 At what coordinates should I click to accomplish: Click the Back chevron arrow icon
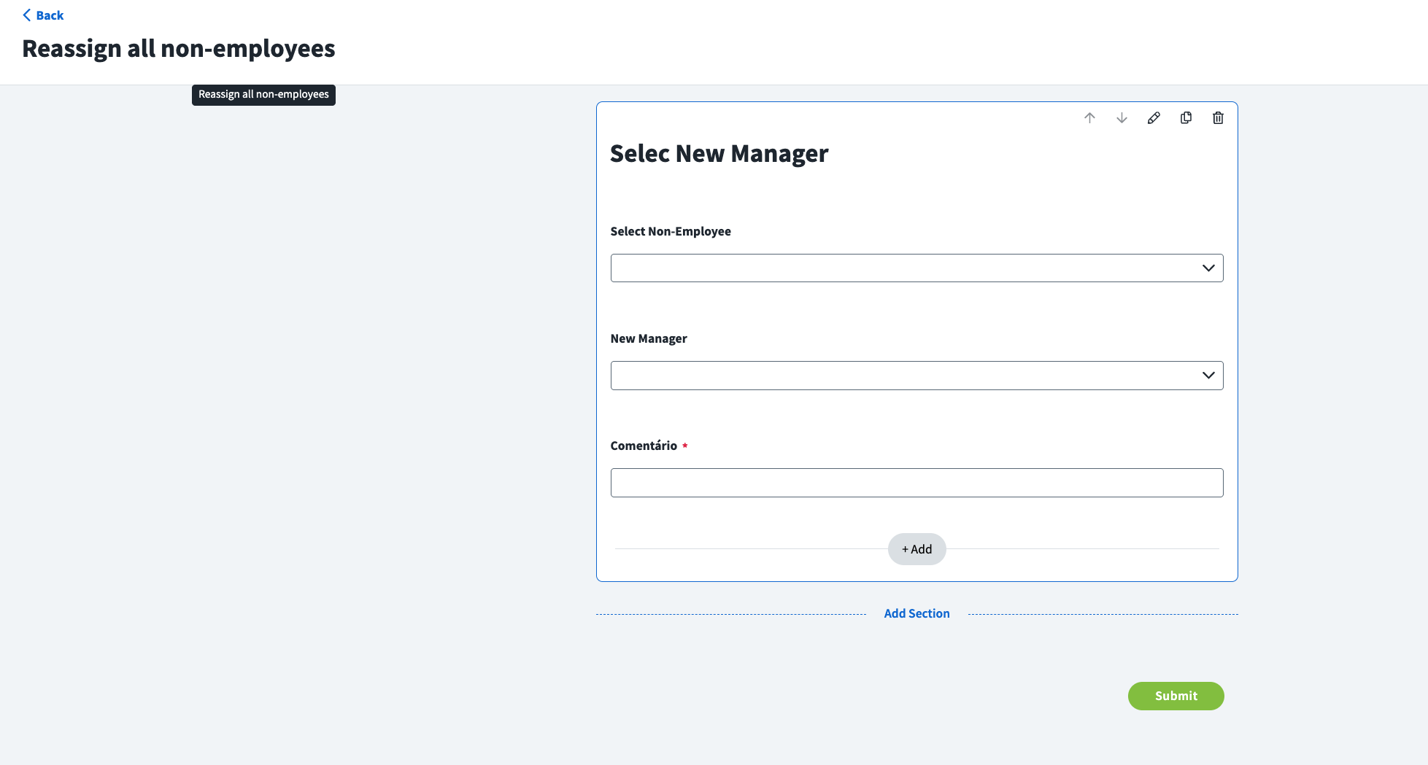(27, 15)
